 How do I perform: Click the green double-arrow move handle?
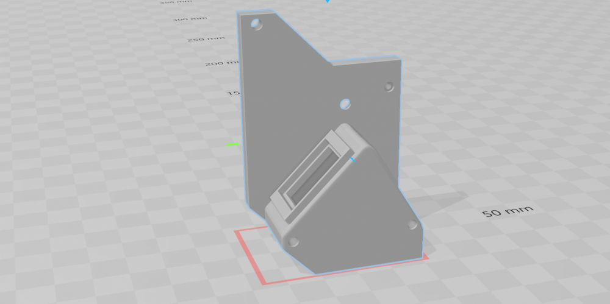tap(233, 144)
